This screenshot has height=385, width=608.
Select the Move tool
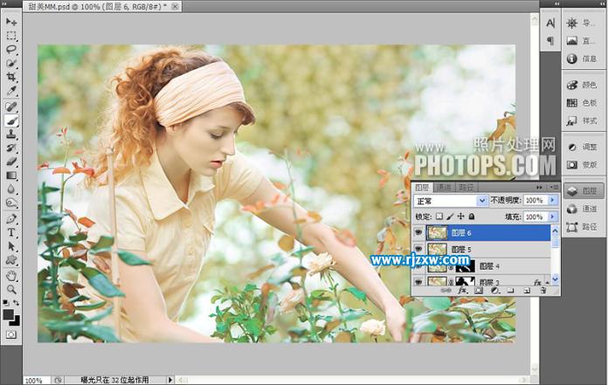pos(11,21)
